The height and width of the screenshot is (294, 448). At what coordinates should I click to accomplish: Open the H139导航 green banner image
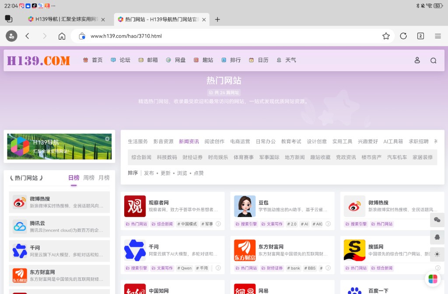[x=59, y=147]
